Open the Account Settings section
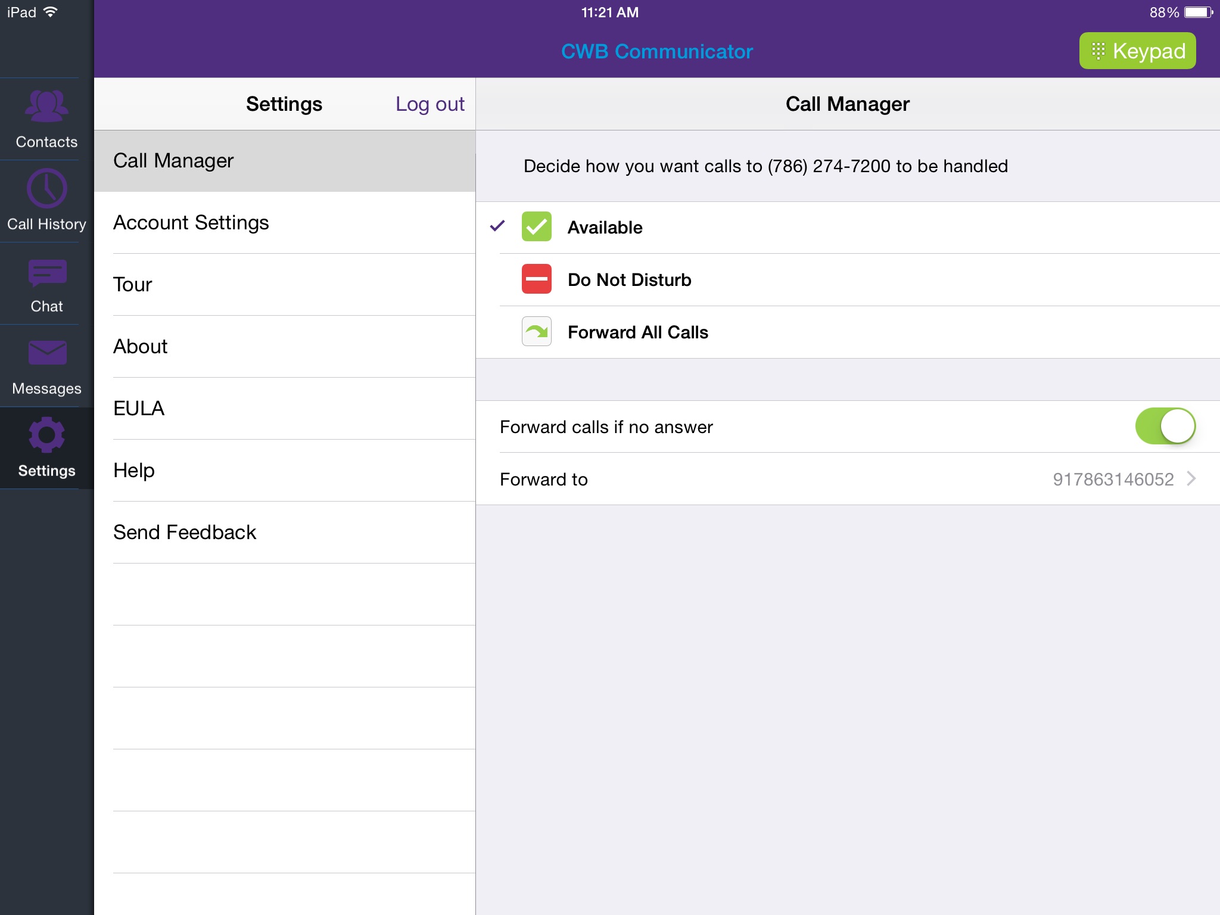Image resolution: width=1220 pixels, height=915 pixels. click(x=191, y=223)
